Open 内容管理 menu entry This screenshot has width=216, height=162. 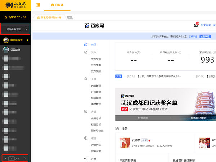point(96,86)
